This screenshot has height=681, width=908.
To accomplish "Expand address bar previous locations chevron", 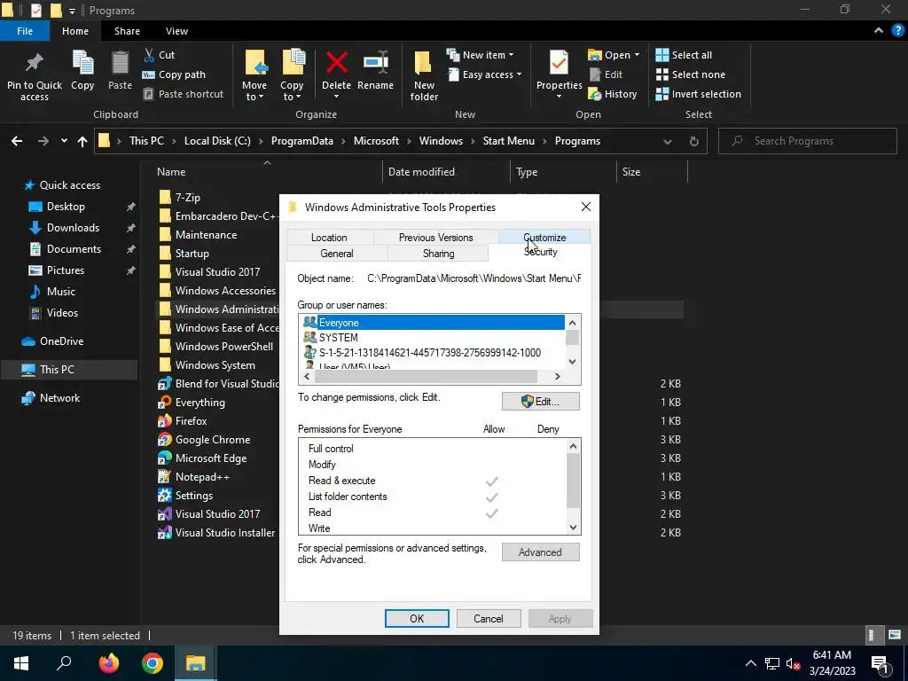I will pyautogui.click(x=668, y=141).
